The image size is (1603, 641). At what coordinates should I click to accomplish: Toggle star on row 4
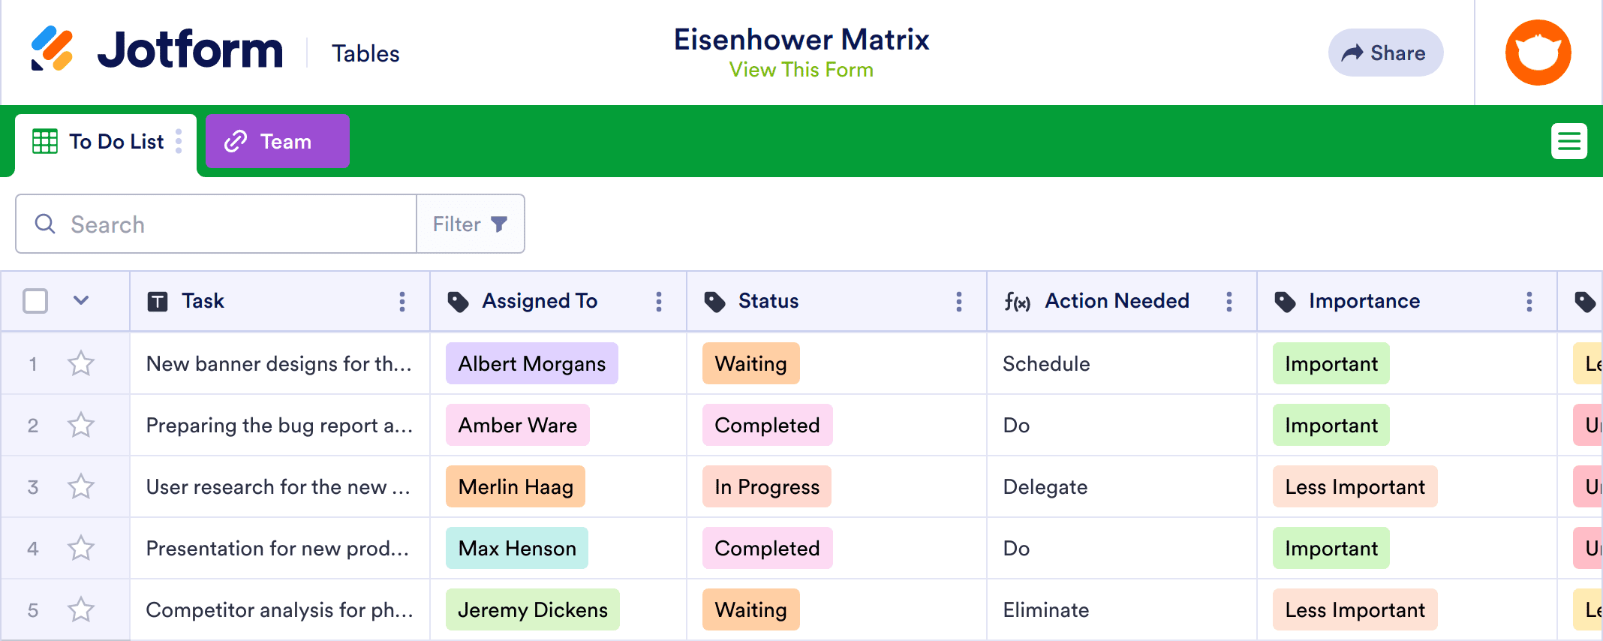(81, 549)
